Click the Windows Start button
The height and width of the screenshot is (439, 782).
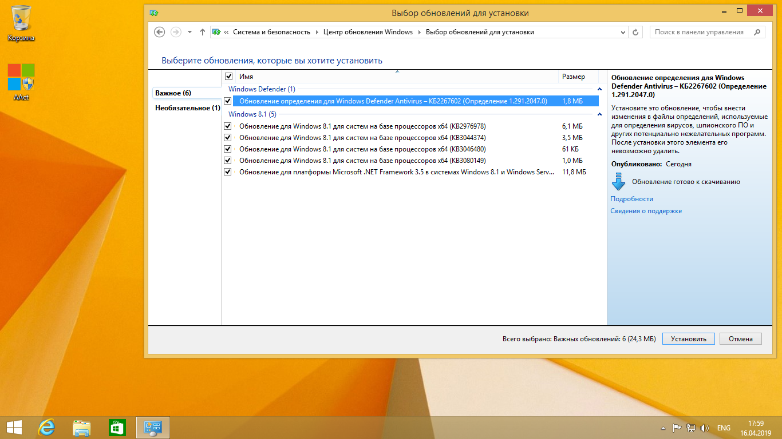(x=14, y=427)
